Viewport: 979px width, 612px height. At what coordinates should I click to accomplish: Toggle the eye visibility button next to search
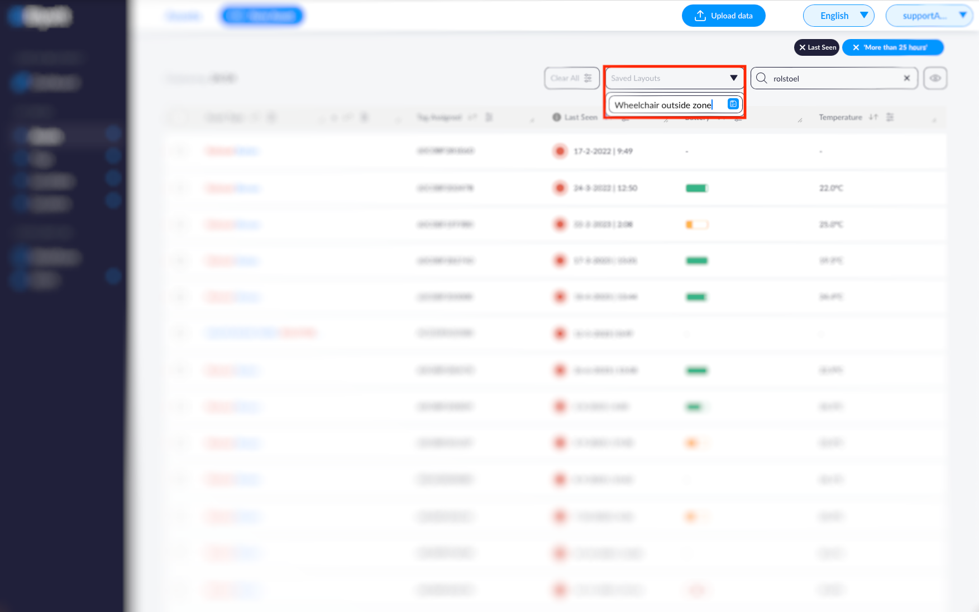click(x=935, y=78)
